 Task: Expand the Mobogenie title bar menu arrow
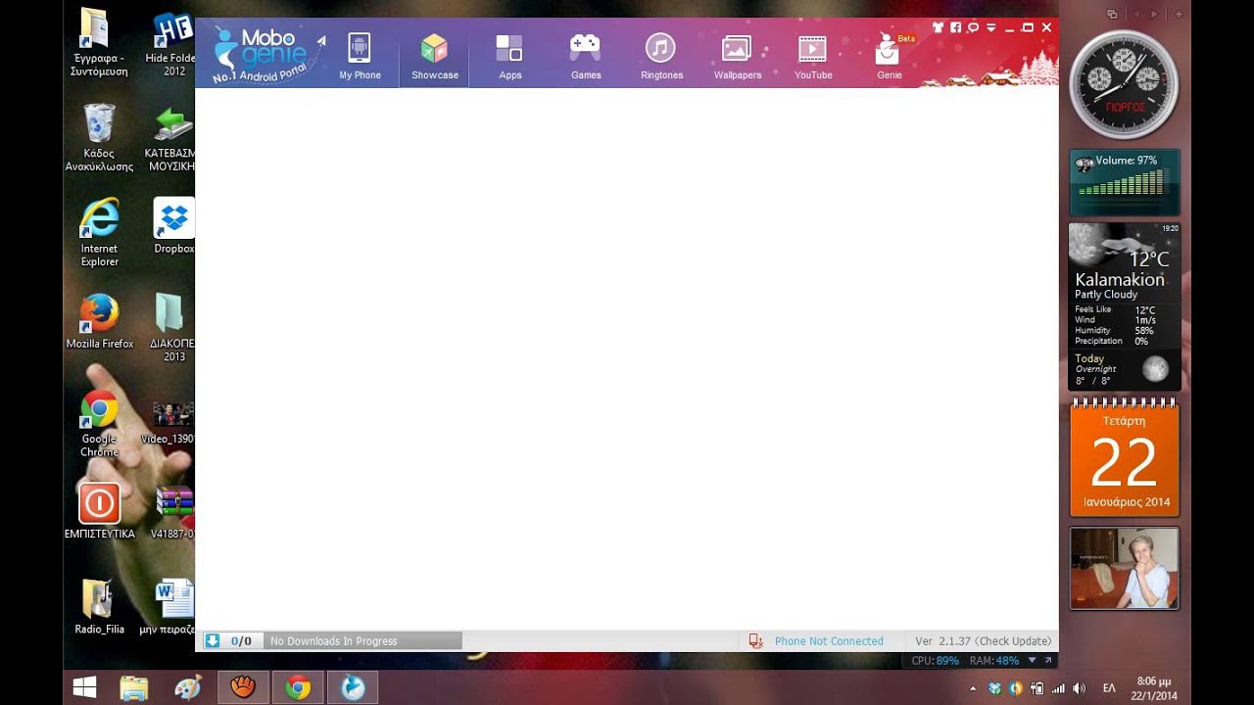991,28
